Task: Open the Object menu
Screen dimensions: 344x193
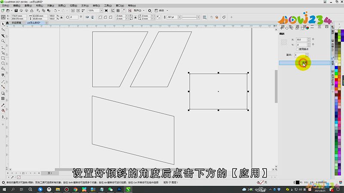Action: (50, 6)
